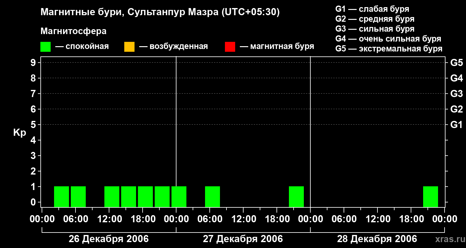This screenshot has width=466, height=248.
Task: Click the only green bar on 28 Декабря
Action: point(431,197)
